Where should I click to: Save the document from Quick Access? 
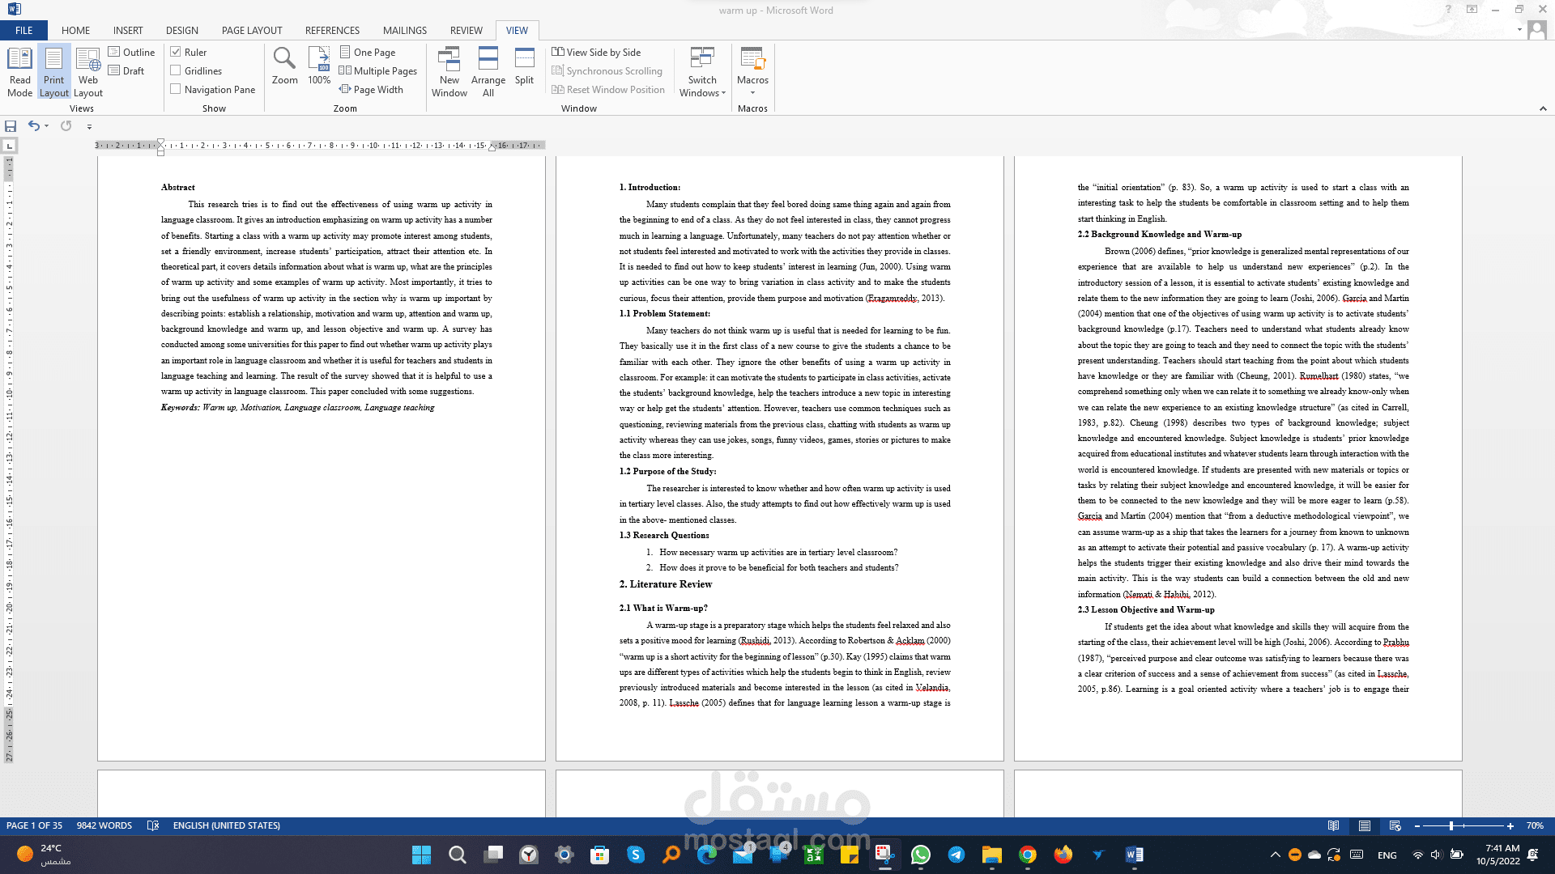point(11,125)
